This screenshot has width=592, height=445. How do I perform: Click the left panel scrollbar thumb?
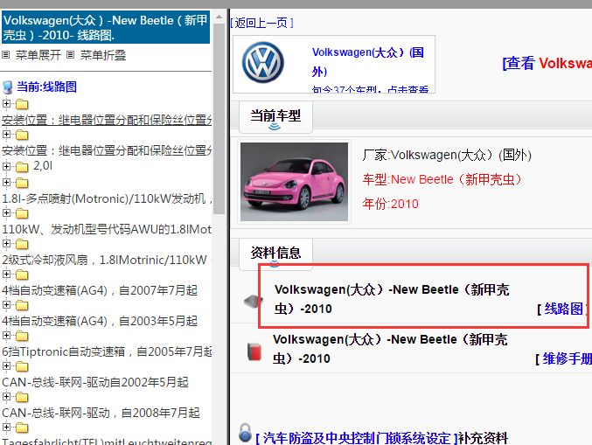click(x=219, y=119)
